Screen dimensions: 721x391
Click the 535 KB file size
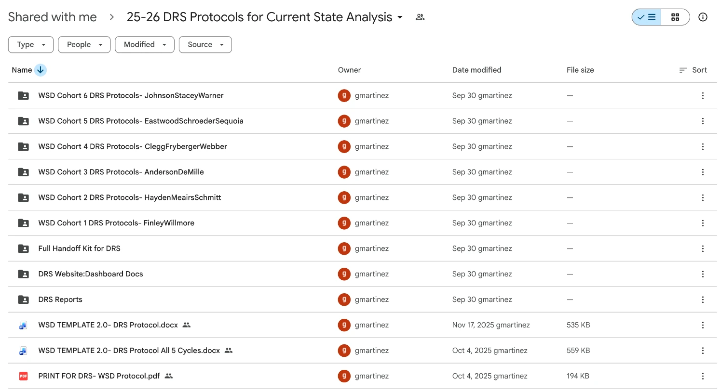click(578, 325)
